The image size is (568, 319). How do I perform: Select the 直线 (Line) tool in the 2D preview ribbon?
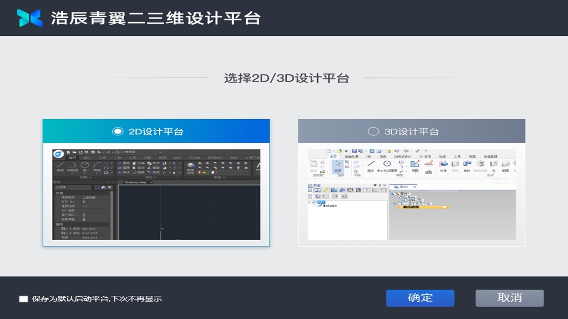(x=60, y=164)
